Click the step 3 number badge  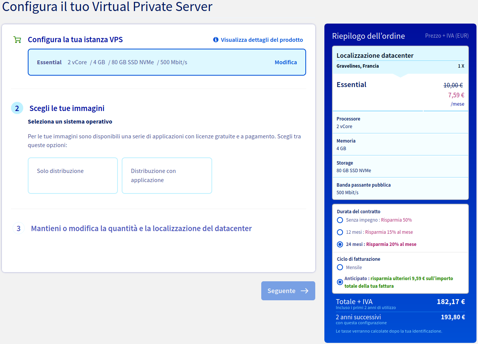click(x=19, y=228)
